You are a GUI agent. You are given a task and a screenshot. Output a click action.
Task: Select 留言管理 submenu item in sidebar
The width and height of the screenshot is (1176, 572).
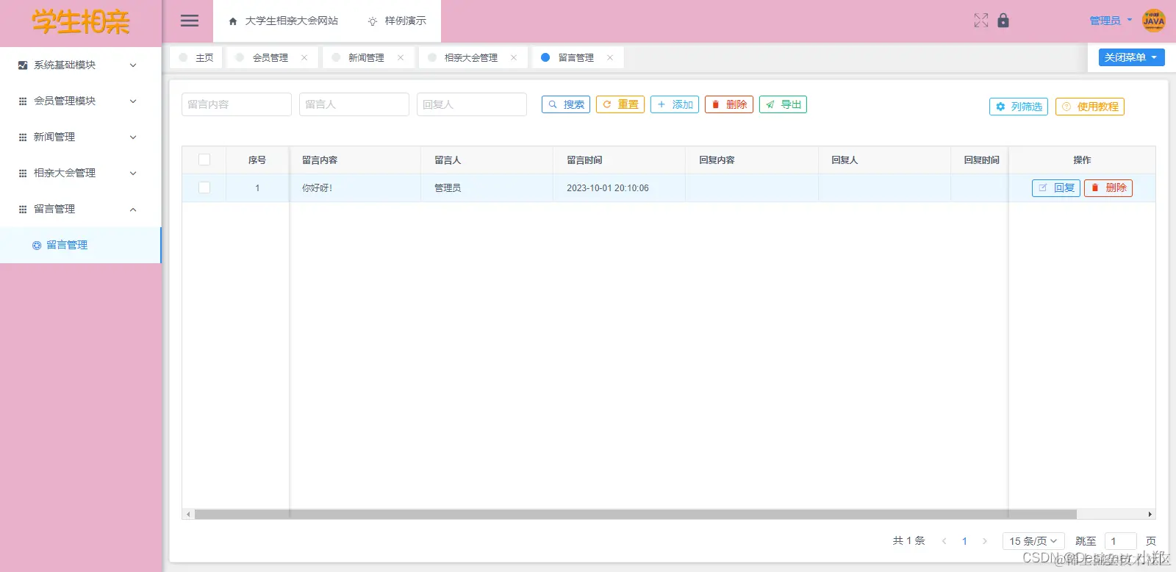80,246
